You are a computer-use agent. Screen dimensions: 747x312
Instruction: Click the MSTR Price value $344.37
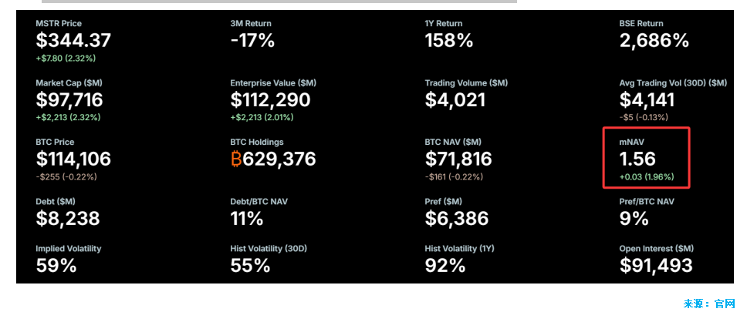point(73,41)
